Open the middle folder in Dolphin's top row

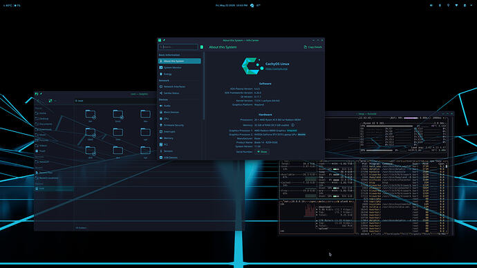(x=118, y=115)
